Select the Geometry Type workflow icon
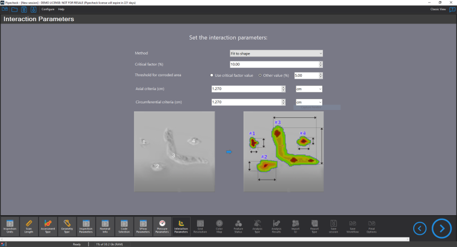 click(x=67, y=226)
